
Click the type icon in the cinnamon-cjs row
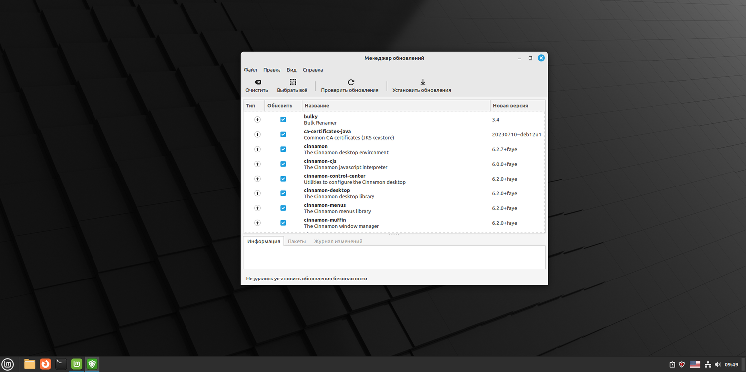(257, 164)
